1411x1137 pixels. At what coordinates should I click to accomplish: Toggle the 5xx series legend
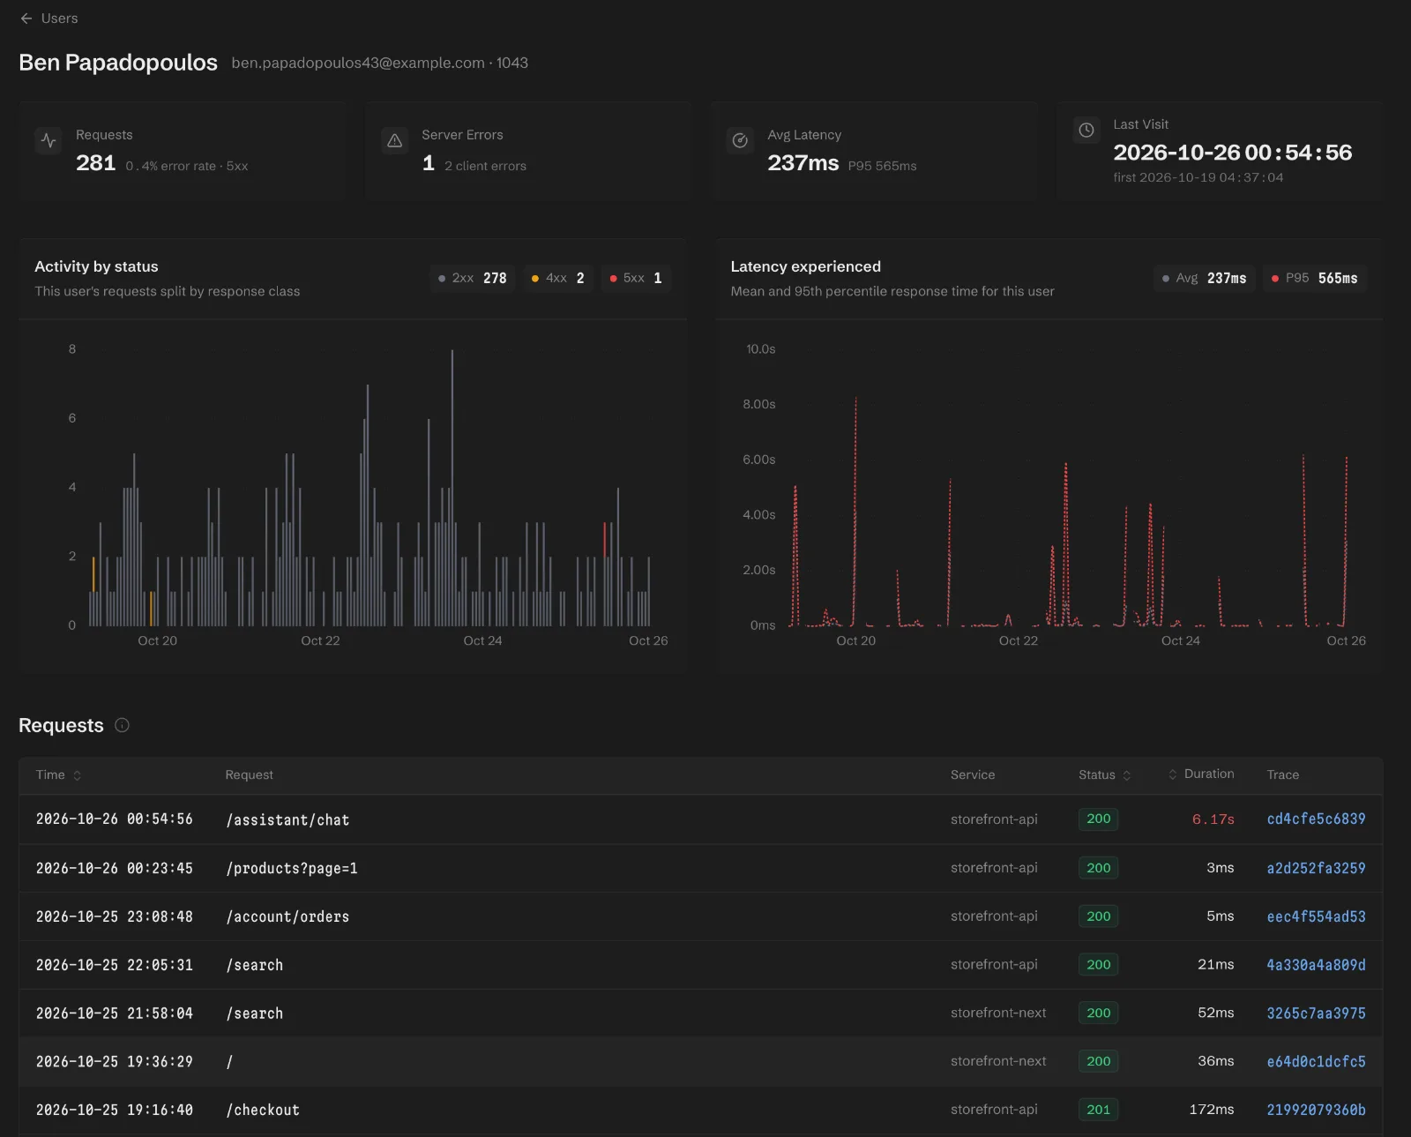coord(636,278)
